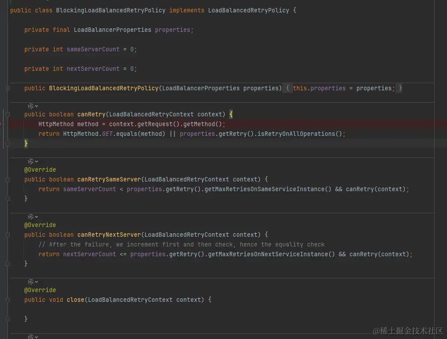Collapse the canRetry method using its gutter fold arrow
The height and width of the screenshot is (339, 447).
[8, 114]
